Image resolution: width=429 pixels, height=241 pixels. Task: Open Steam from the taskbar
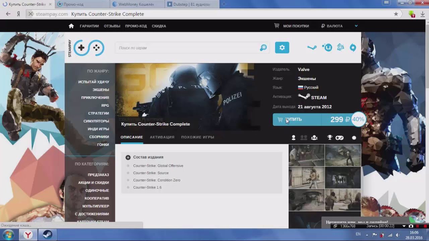click(47, 235)
